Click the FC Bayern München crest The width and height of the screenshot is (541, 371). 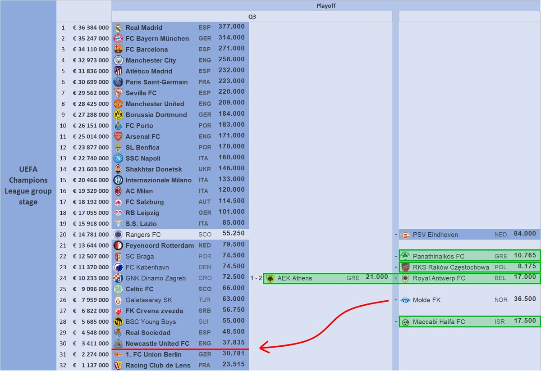coord(118,38)
